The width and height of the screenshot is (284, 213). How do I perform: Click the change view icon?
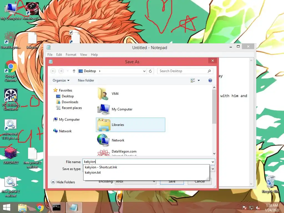[193, 80]
